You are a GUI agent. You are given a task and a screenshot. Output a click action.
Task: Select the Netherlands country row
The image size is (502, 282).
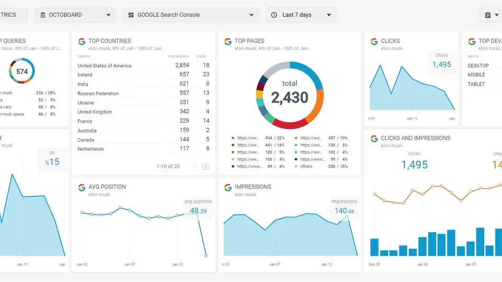coord(143,149)
